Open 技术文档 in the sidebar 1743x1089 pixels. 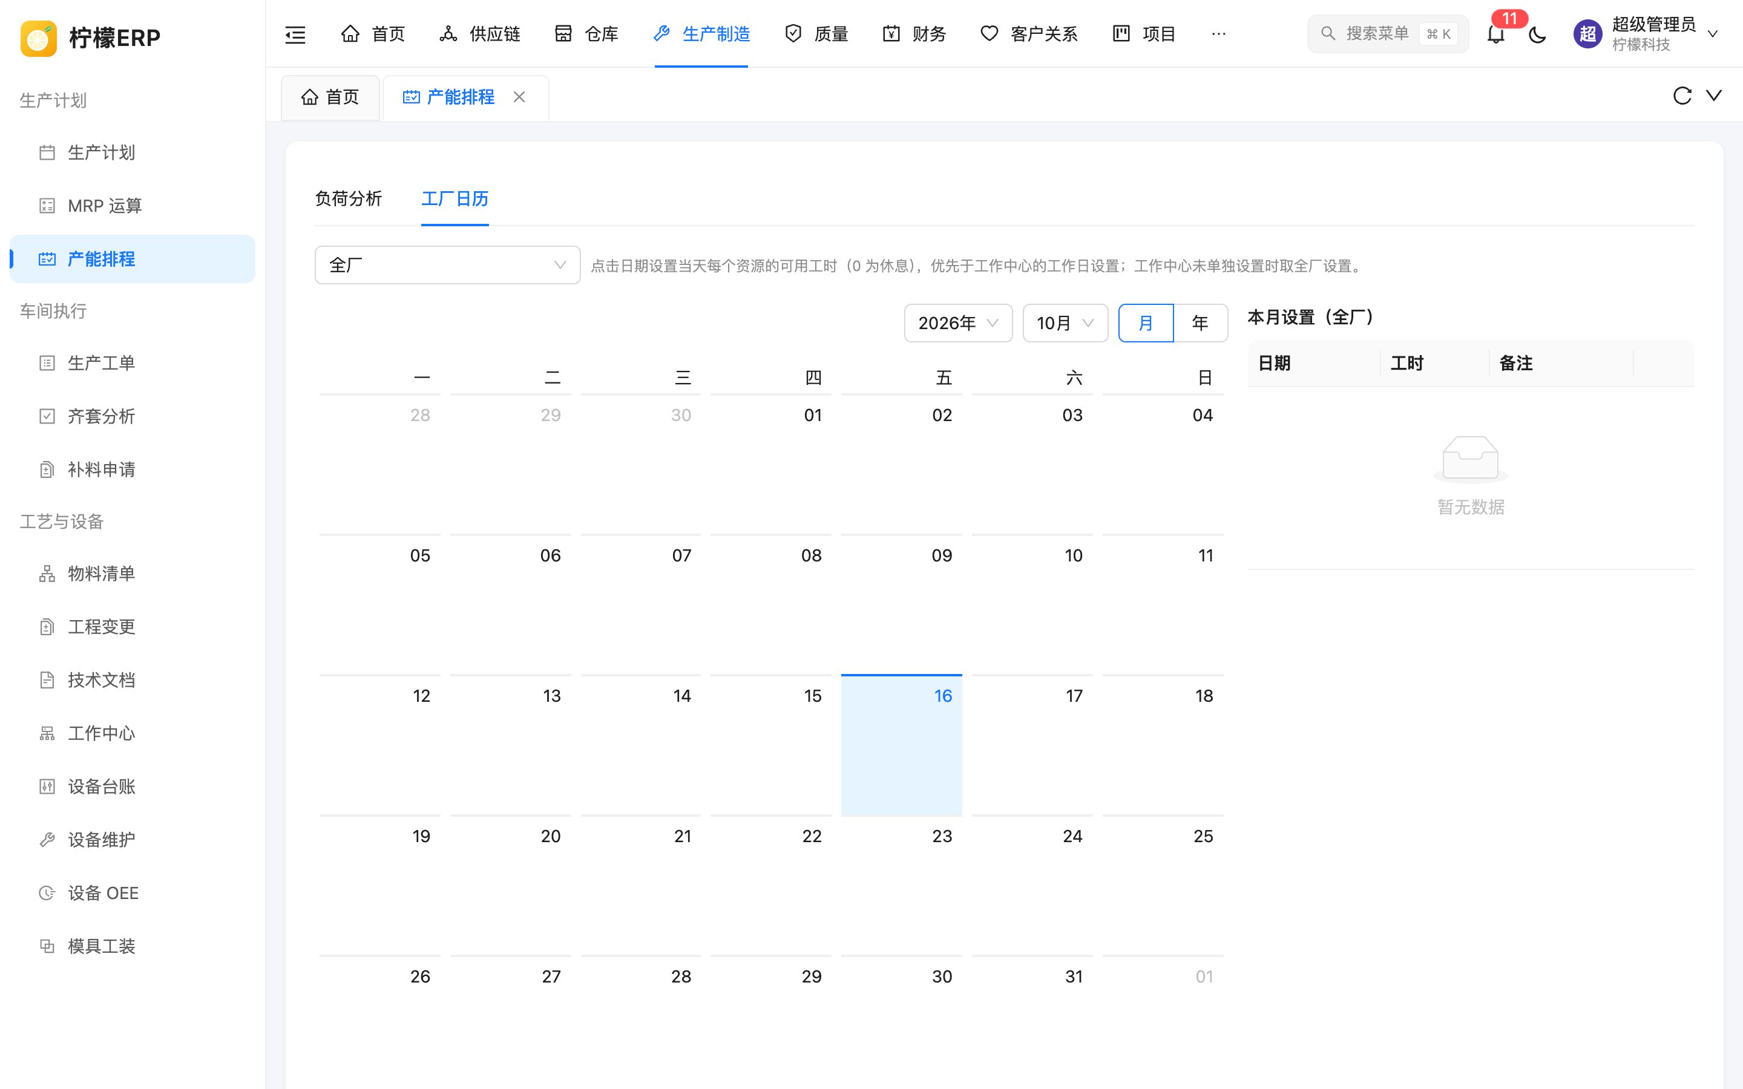point(133,680)
